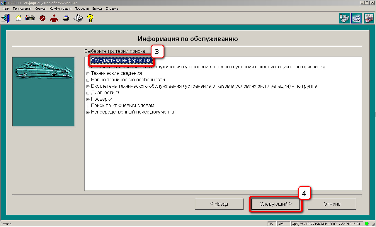Select the car on lift icon

pos(357,18)
